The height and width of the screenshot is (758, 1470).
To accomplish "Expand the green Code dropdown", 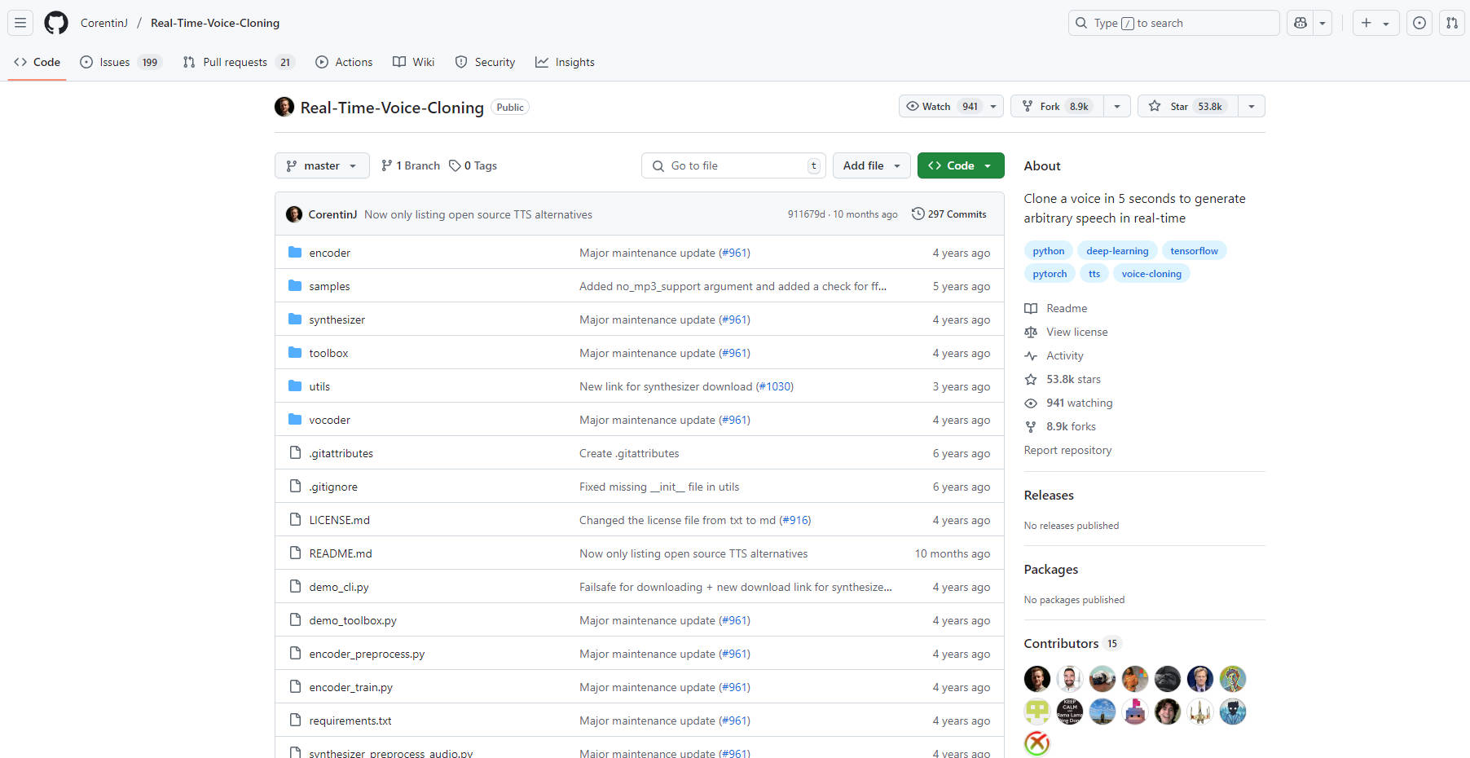I will 960,165.
